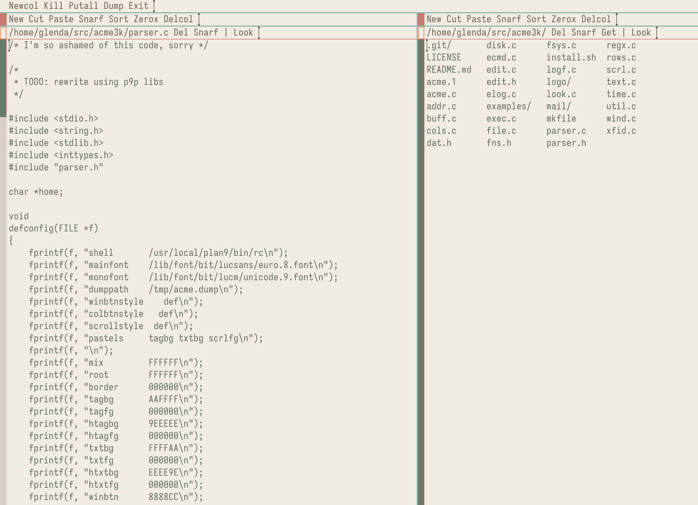The height and width of the screenshot is (505, 698).
Task: Click New in the parser.c column tag
Action: coord(16,19)
